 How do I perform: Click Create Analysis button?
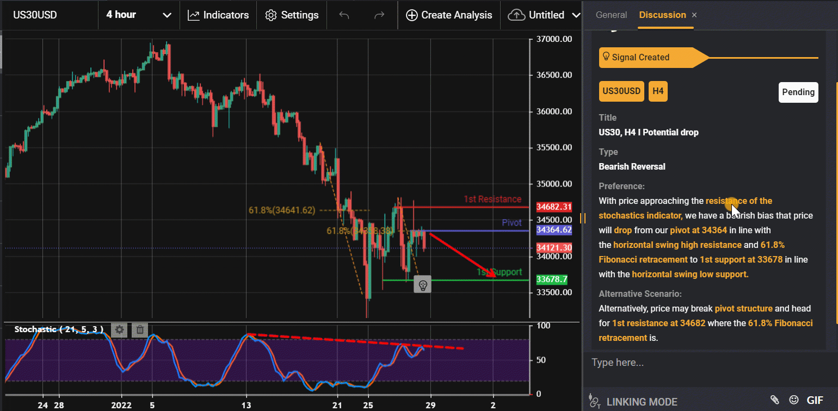tap(449, 15)
